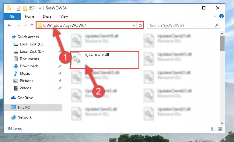Select Quick access in the navigation pane
Screen dimensions: 234x142
click(x=28, y=37)
